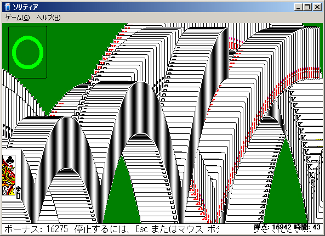Click the empty deck slot with green circle
The image size is (325, 236).
pyautogui.click(x=27, y=52)
